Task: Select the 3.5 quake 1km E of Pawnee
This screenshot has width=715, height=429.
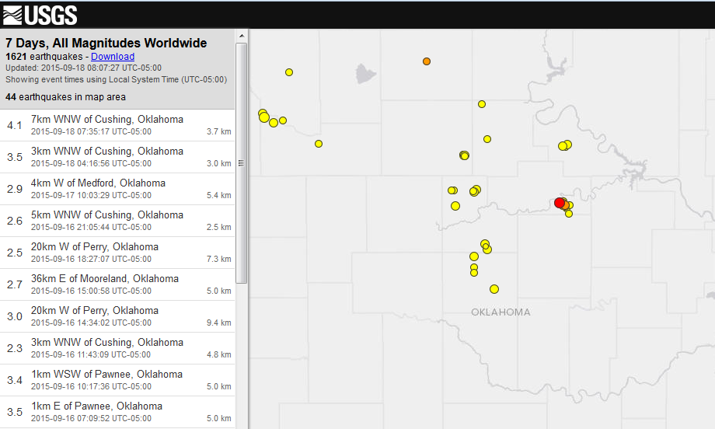Action: [x=117, y=412]
